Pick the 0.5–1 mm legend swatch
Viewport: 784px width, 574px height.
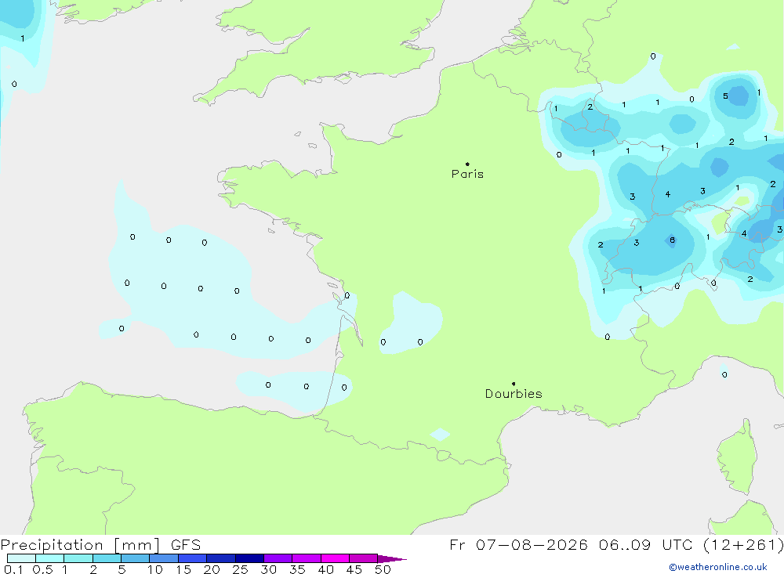pos(50,558)
